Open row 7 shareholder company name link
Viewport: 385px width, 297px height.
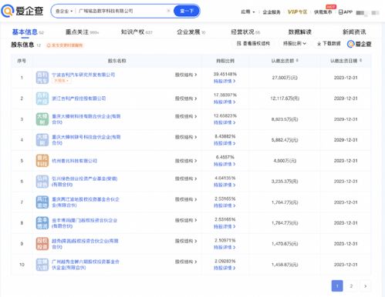click(86, 202)
